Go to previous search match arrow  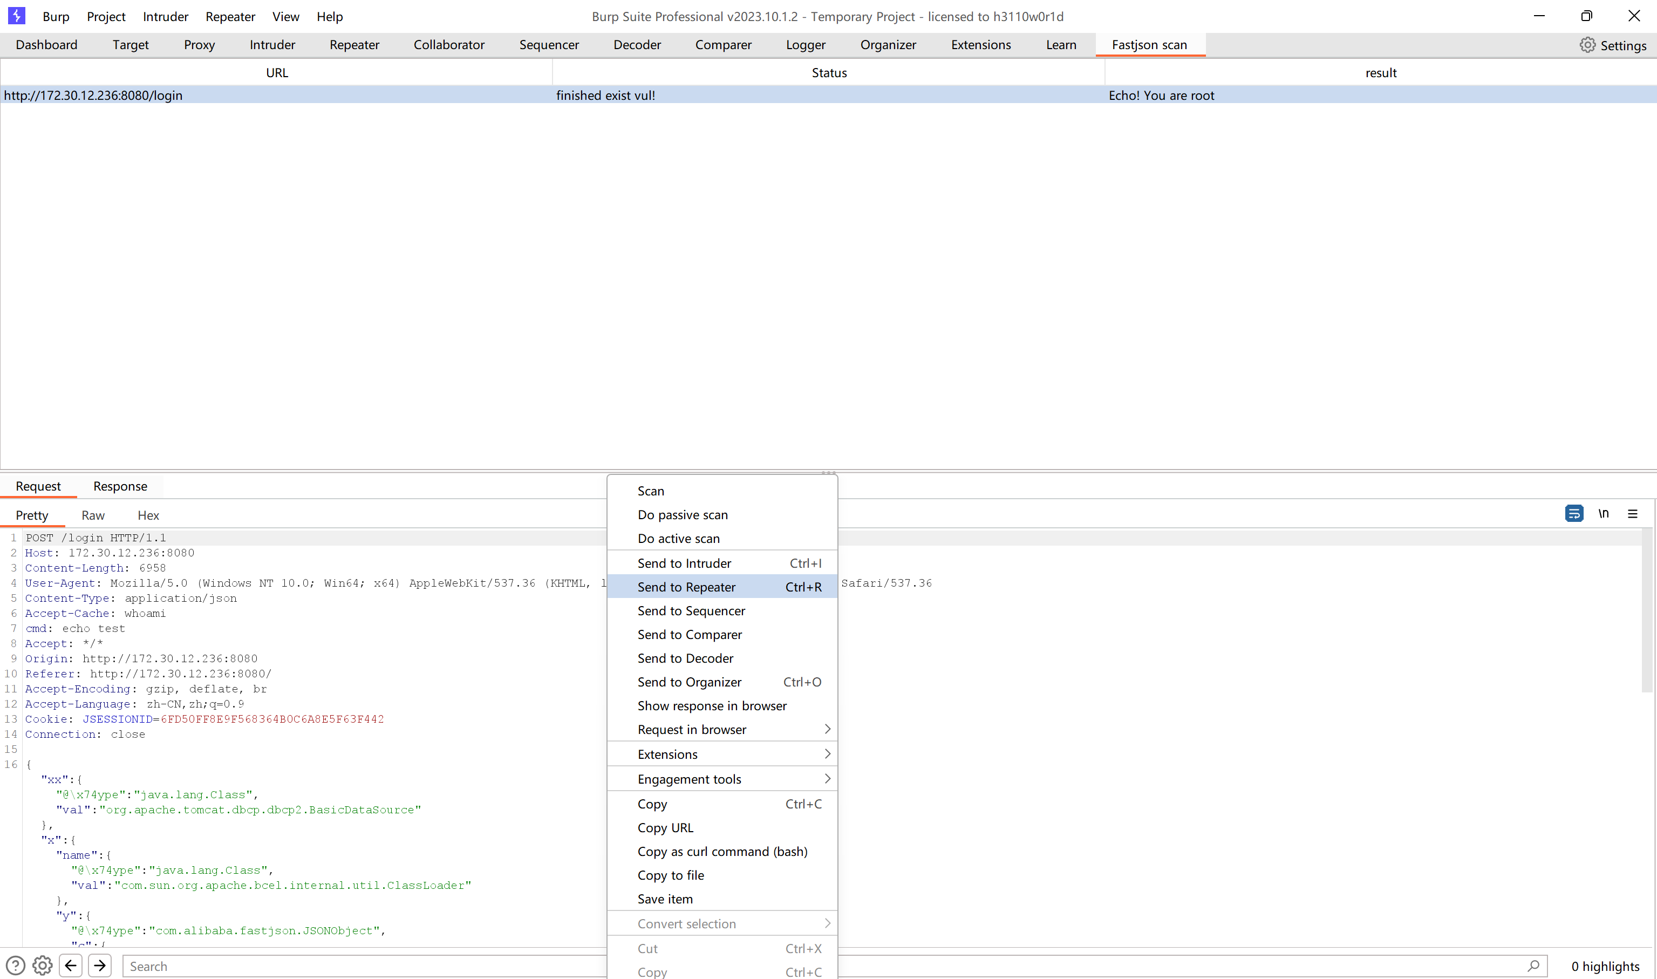[x=71, y=966]
